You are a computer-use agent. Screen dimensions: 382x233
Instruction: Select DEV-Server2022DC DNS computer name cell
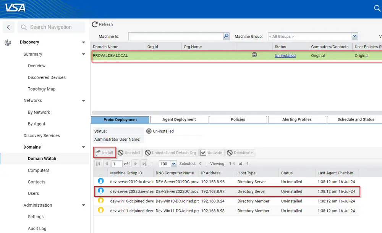(177, 191)
